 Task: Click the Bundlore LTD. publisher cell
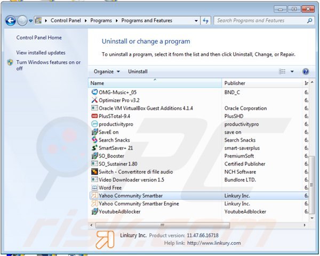click(x=240, y=180)
